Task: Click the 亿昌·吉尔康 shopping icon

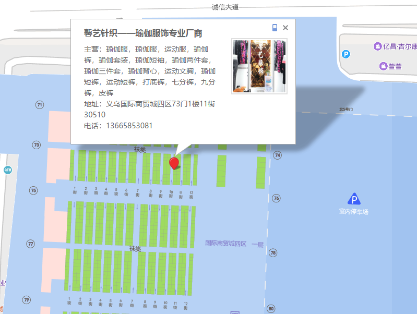Action: [377, 46]
